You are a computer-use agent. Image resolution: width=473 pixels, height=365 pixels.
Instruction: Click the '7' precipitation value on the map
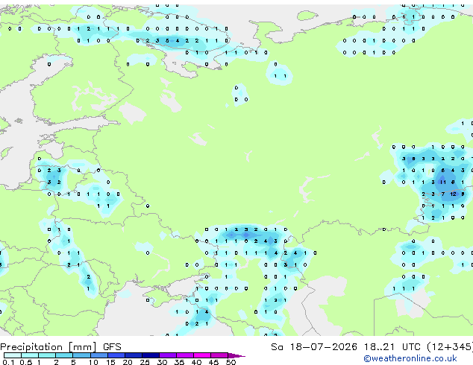click(x=443, y=194)
